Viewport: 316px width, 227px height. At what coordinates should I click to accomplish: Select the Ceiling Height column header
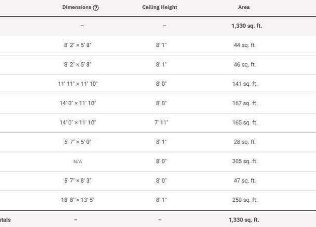click(x=159, y=7)
